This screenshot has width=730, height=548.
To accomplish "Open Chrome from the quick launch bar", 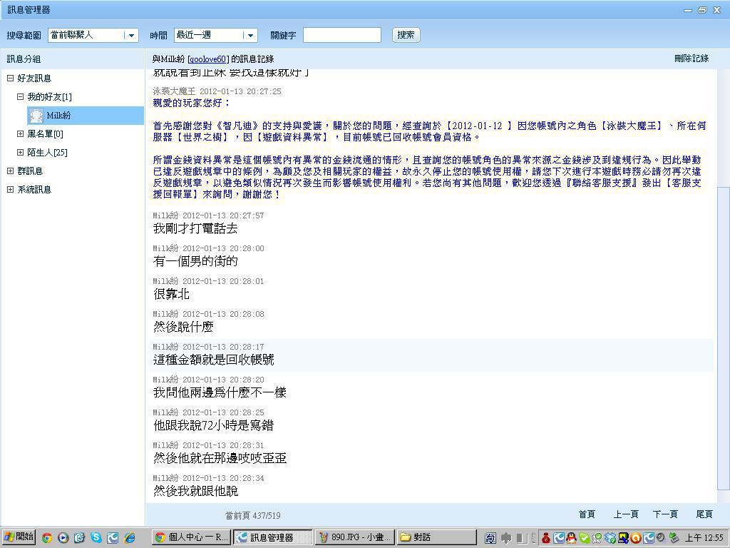I will [x=46, y=538].
